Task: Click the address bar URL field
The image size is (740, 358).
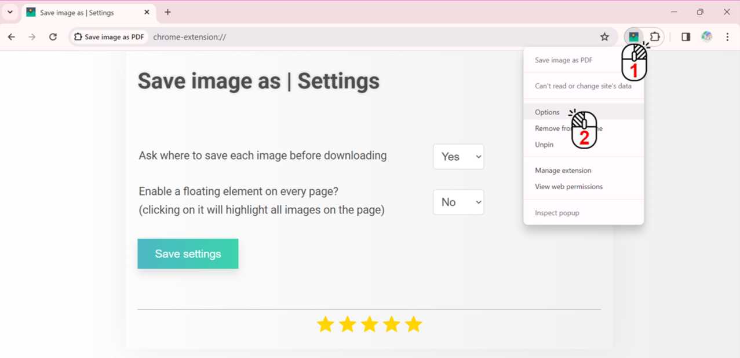Action: click(x=371, y=37)
